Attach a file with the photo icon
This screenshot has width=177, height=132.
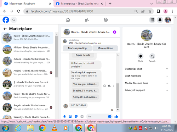(x=70, y=117)
